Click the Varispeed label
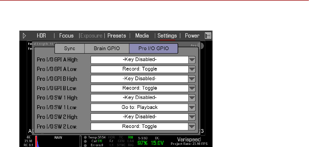This screenshot has width=309, height=147. pyautogui.click(x=189, y=139)
